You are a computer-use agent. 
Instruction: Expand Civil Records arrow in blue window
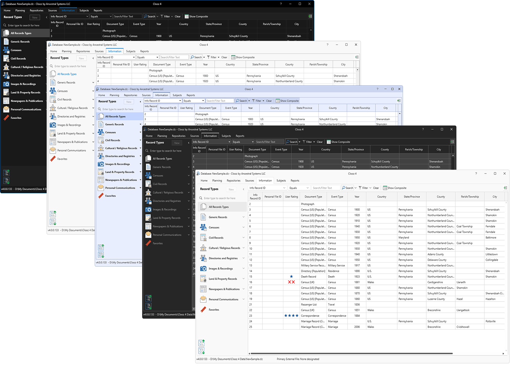point(141,140)
